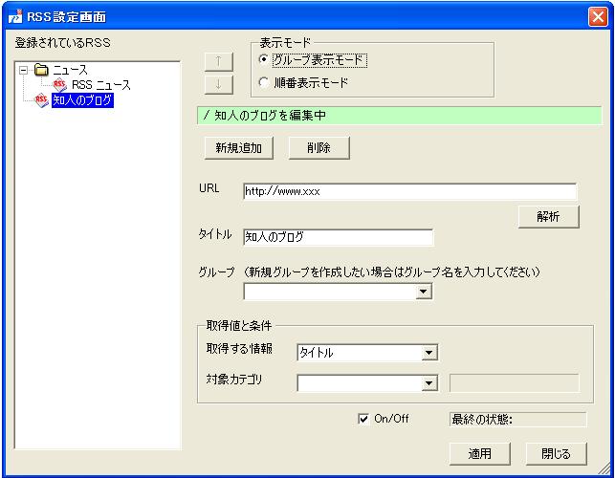Click the 新規追加 button

(x=238, y=147)
